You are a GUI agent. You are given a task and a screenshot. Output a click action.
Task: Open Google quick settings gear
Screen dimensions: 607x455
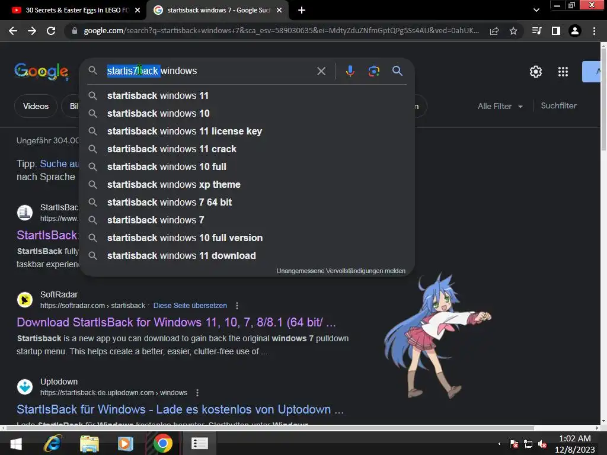[x=536, y=72]
